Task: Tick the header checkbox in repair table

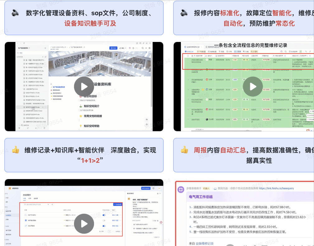Action: (x=188, y=56)
